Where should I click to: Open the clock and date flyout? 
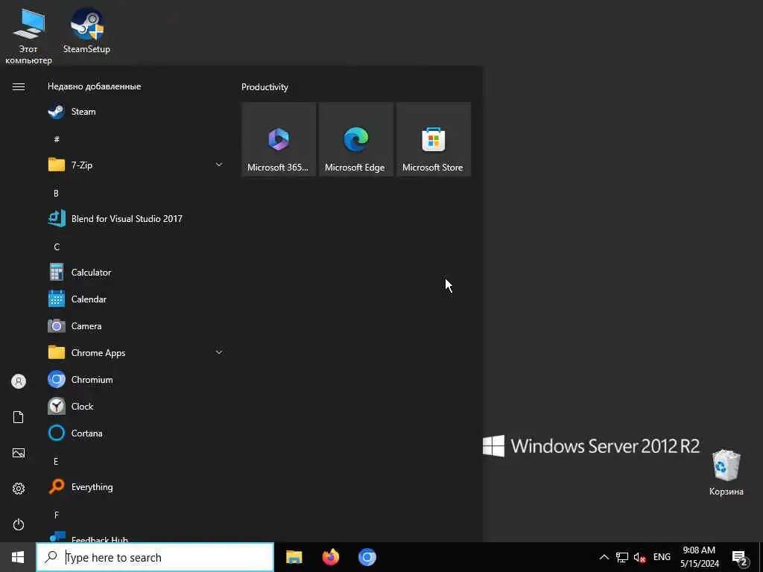(x=699, y=557)
